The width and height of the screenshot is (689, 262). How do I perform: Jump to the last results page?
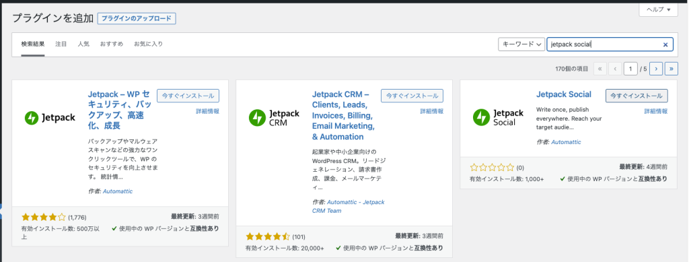click(x=672, y=69)
